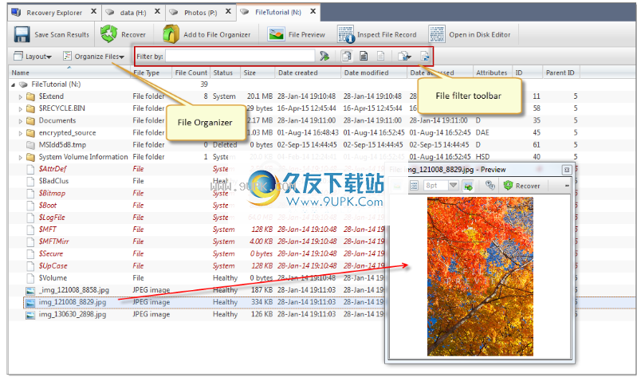Expand the encrypted_source folder
The height and width of the screenshot is (377, 637).
(20, 133)
